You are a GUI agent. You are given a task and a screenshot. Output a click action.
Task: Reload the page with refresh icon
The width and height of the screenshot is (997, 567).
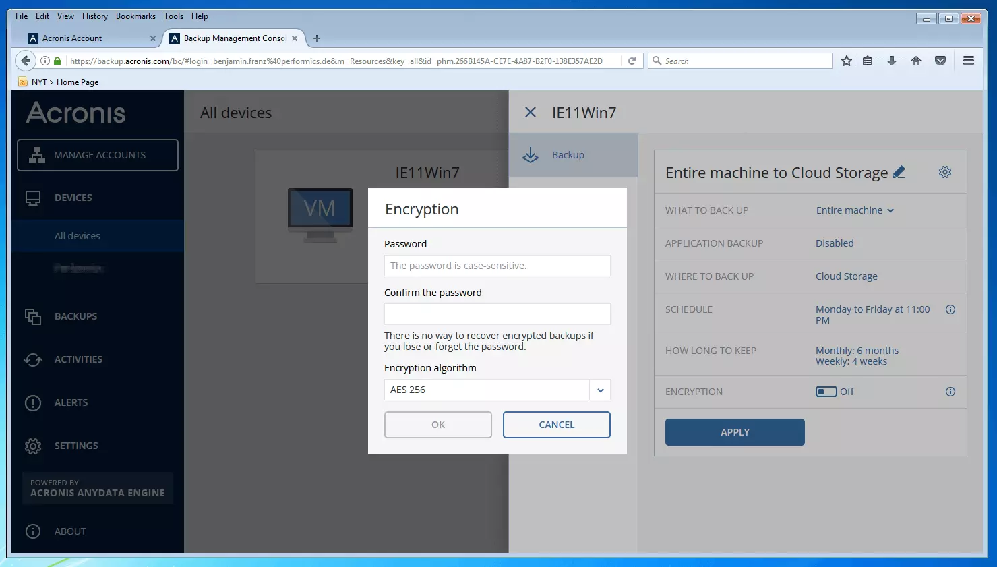(632, 61)
